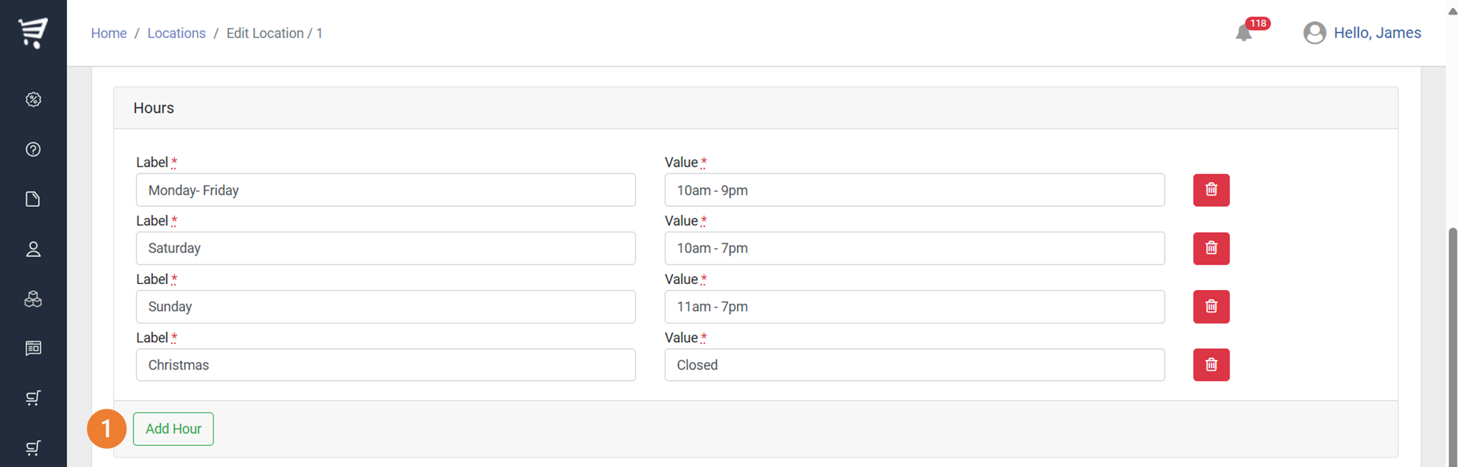
Task: Open the upper cart sidebar icon
Action: tap(34, 398)
